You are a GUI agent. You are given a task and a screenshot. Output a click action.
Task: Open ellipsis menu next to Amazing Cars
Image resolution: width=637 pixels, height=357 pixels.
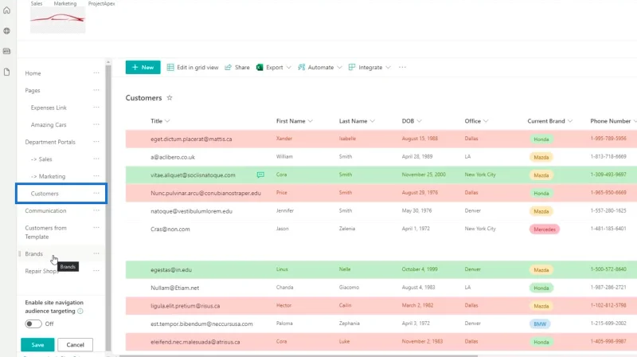96,124
